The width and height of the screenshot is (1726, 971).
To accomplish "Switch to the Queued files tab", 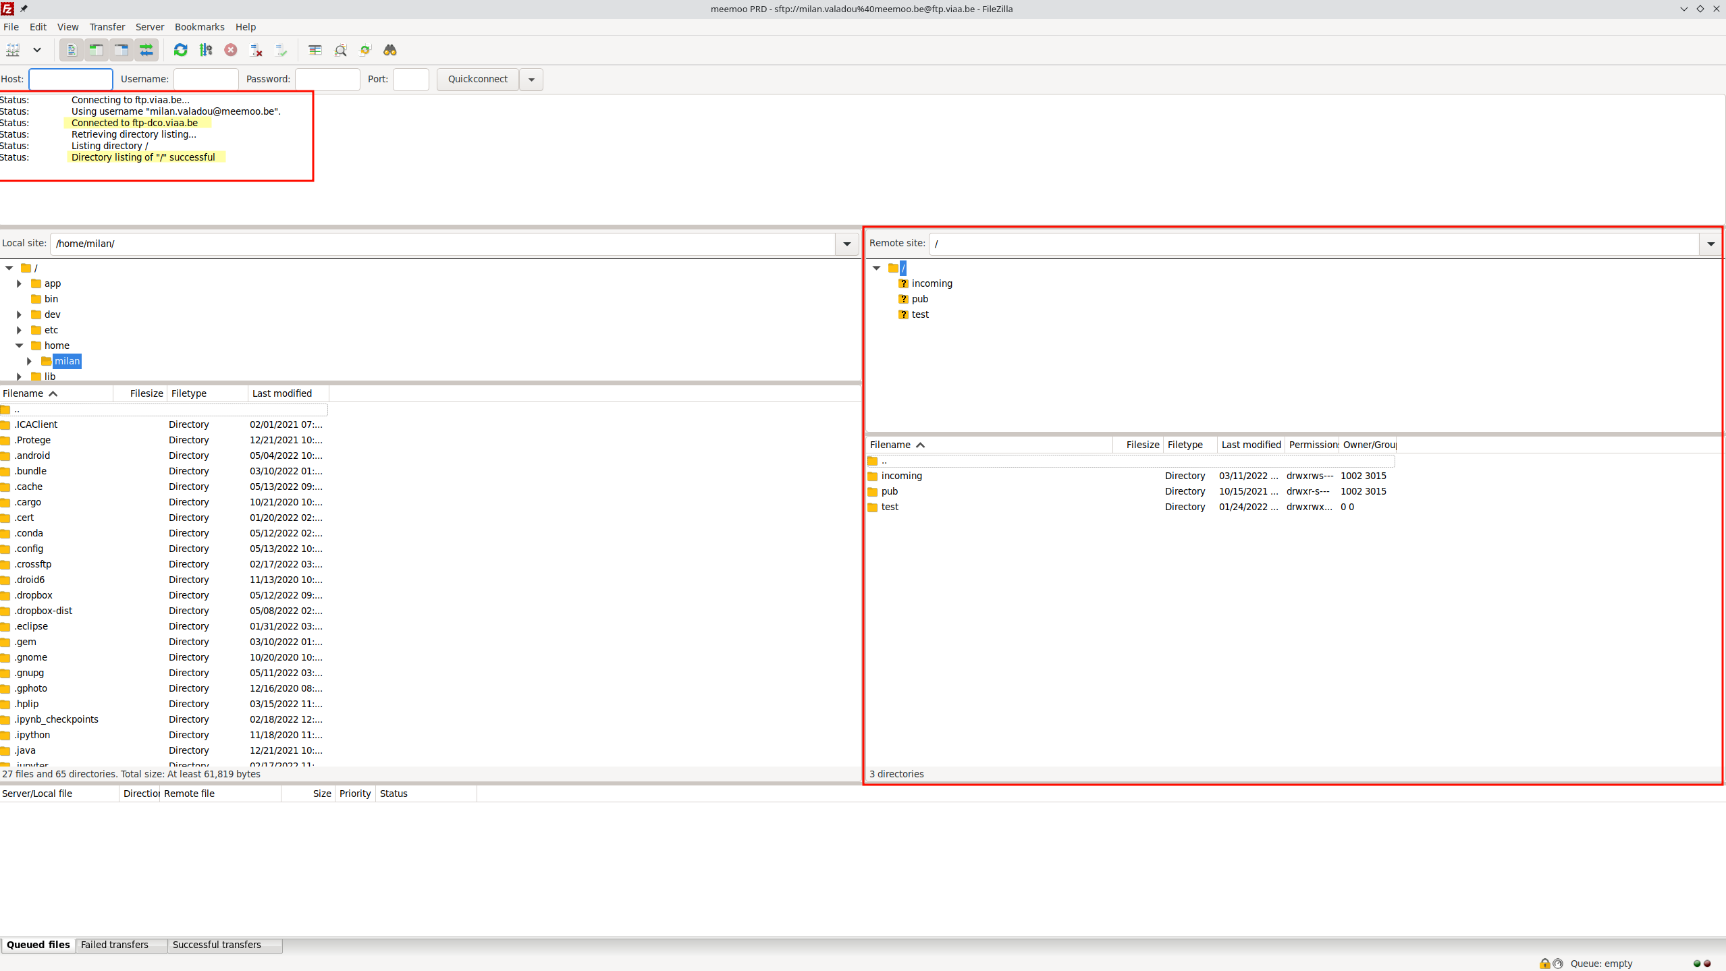I will [x=38, y=945].
